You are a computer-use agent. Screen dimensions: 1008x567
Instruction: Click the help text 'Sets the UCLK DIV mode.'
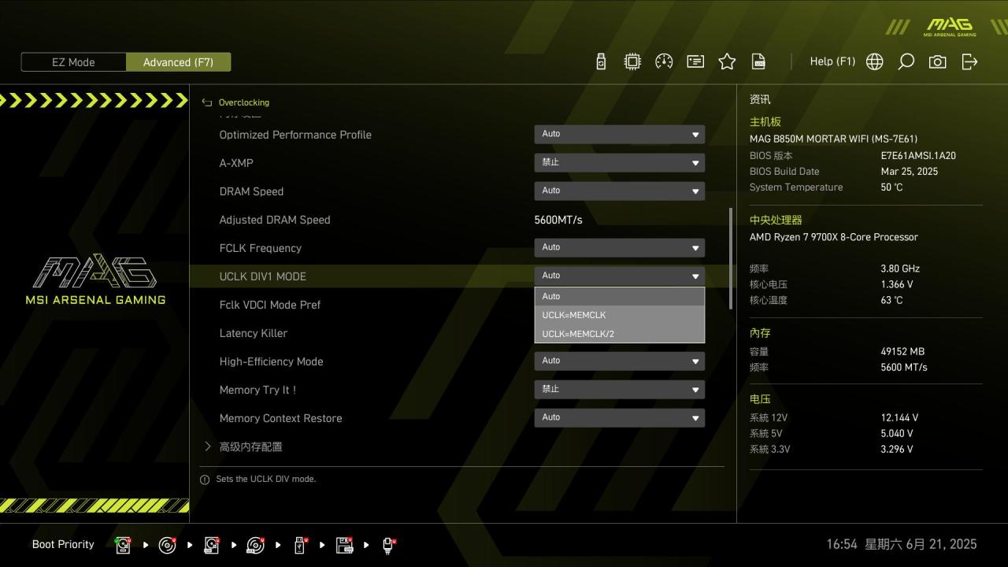click(265, 479)
